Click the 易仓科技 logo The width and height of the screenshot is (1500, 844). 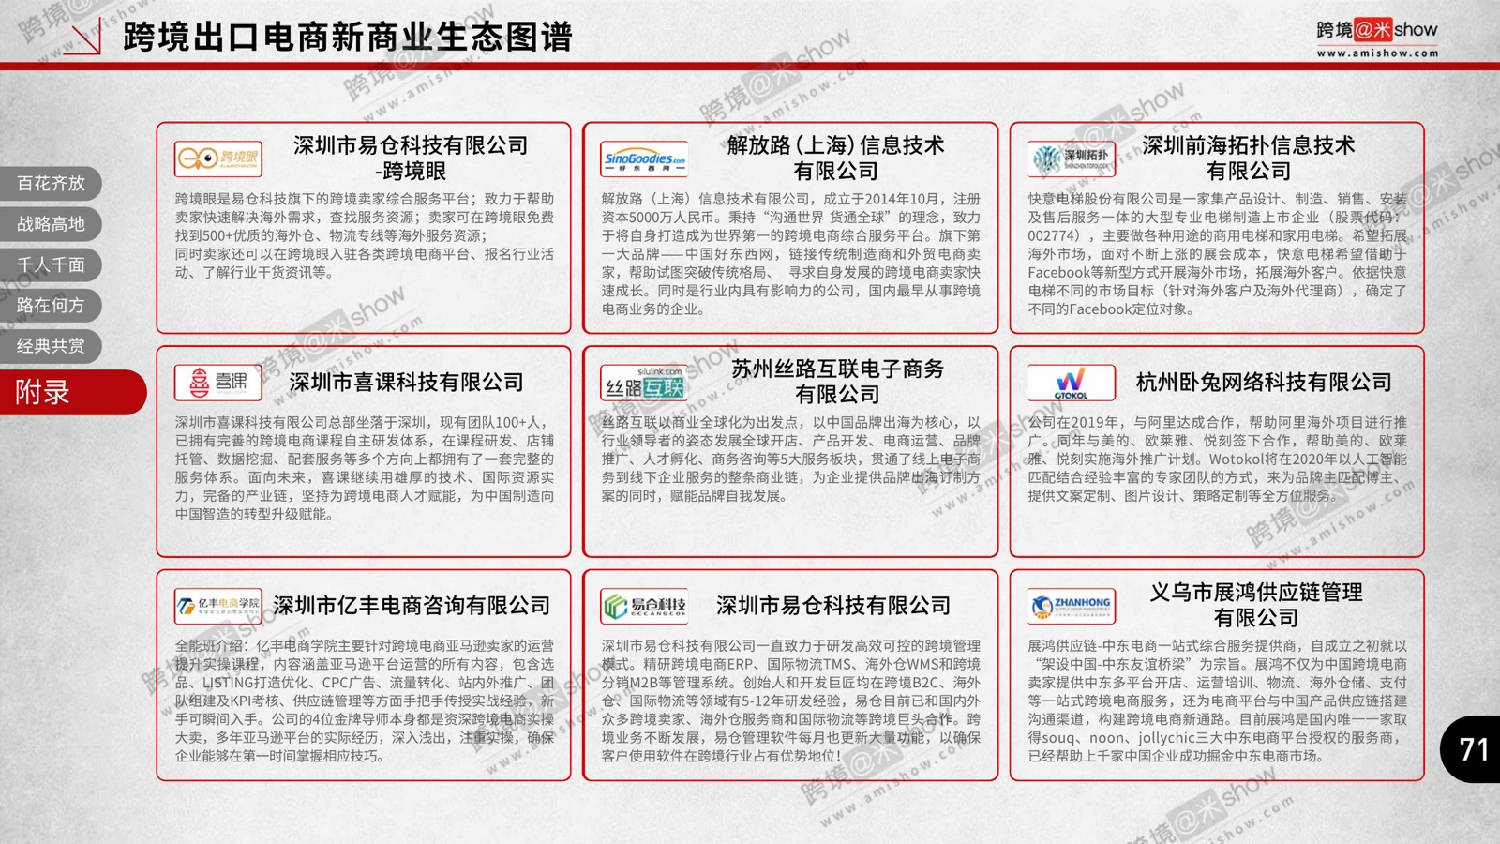(645, 606)
